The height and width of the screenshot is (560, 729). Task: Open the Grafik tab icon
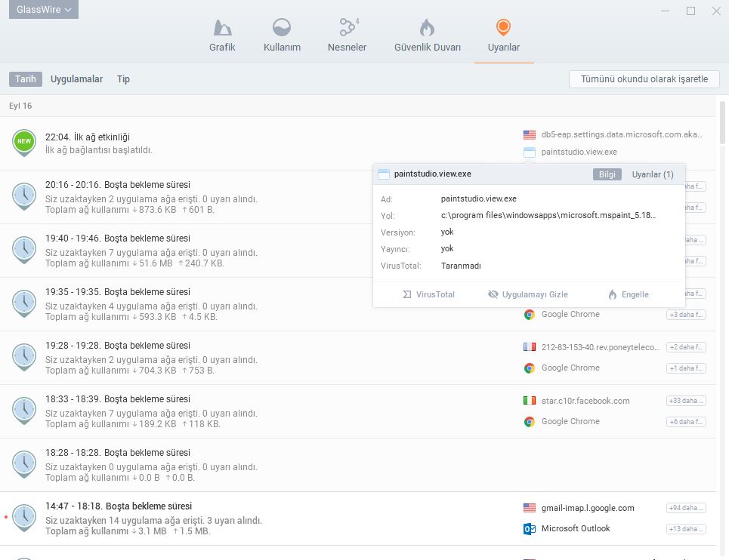click(x=222, y=28)
